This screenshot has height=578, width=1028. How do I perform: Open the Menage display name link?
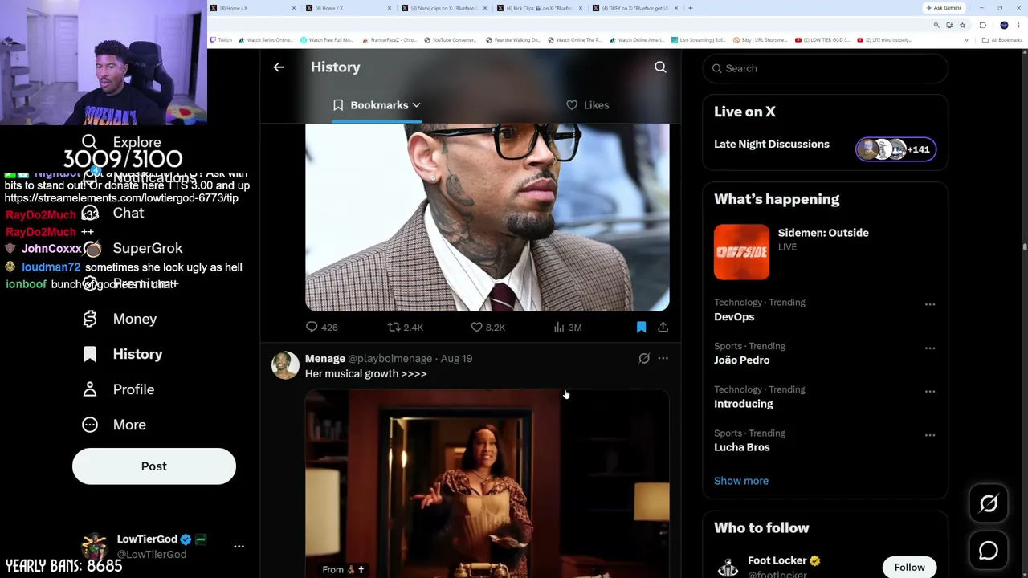point(325,358)
